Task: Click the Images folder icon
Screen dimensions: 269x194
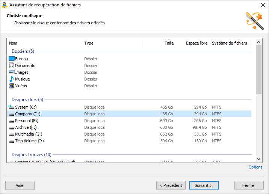Action: coord(12,72)
